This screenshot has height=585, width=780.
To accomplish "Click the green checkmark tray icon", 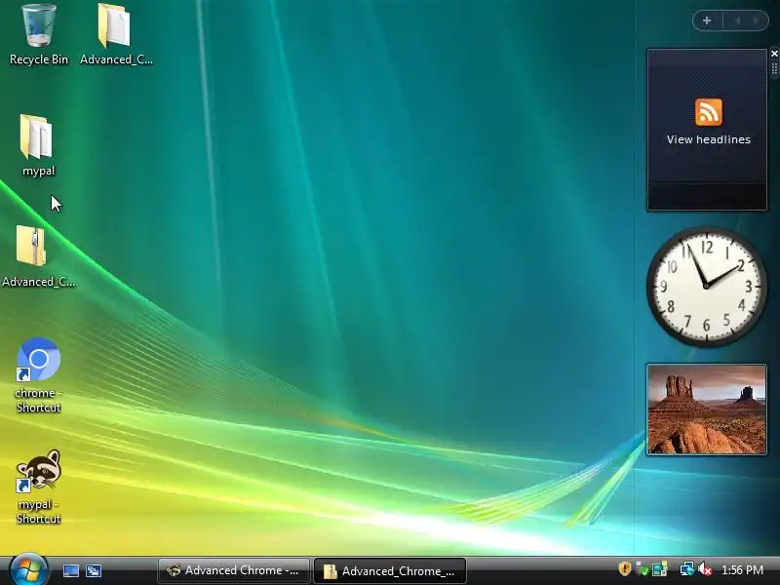I will pyautogui.click(x=643, y=569).
